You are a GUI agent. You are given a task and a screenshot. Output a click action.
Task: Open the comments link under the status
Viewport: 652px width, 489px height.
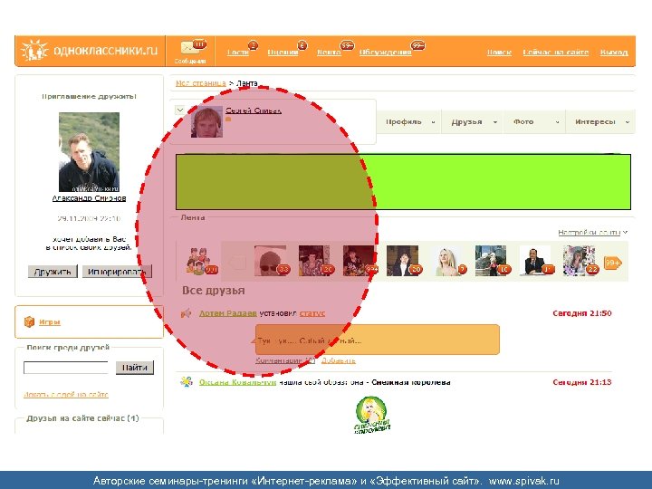[x=285, y=360]
